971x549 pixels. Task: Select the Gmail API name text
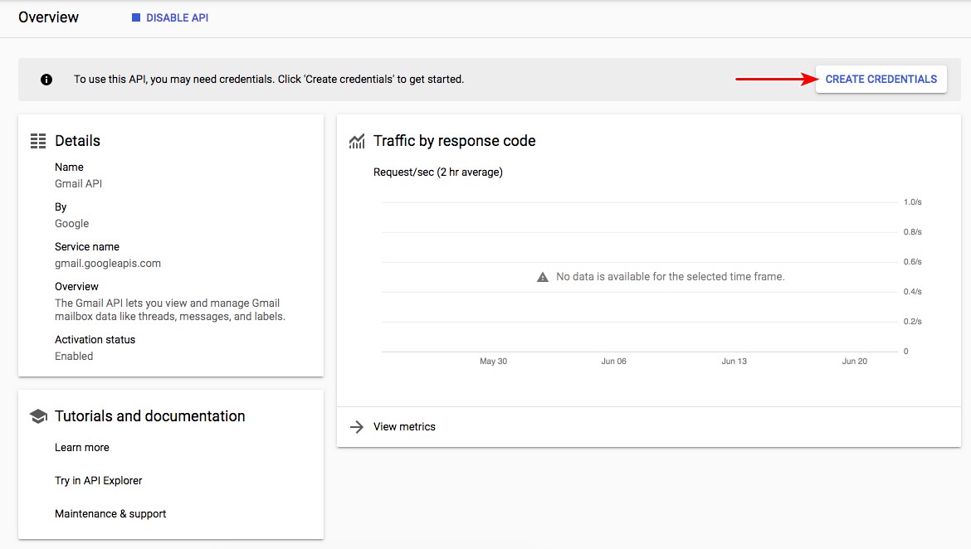(78, 183)
